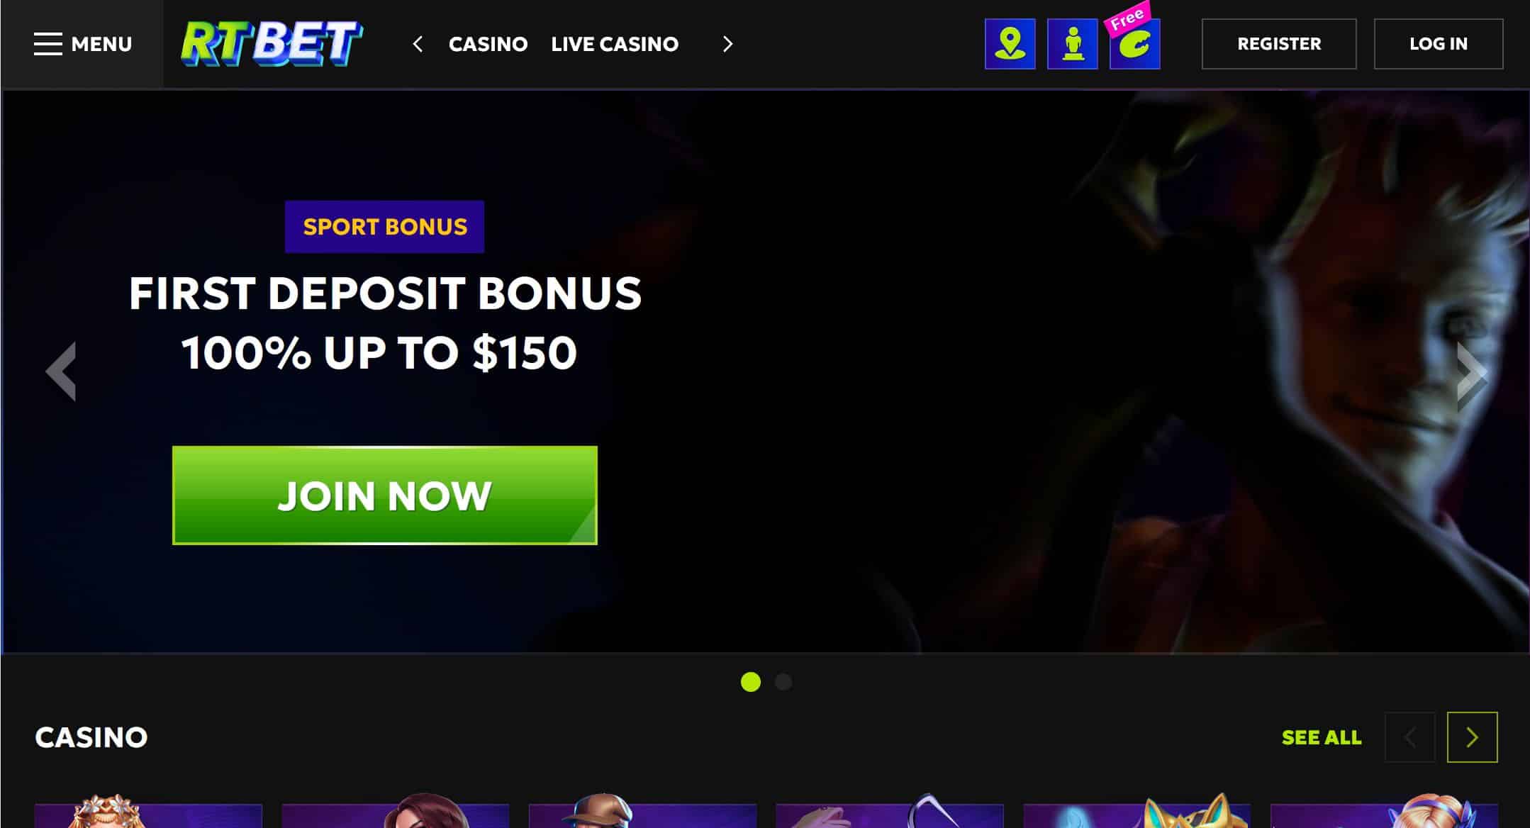Click the SPORT BONUS badge

coord(384,227)
